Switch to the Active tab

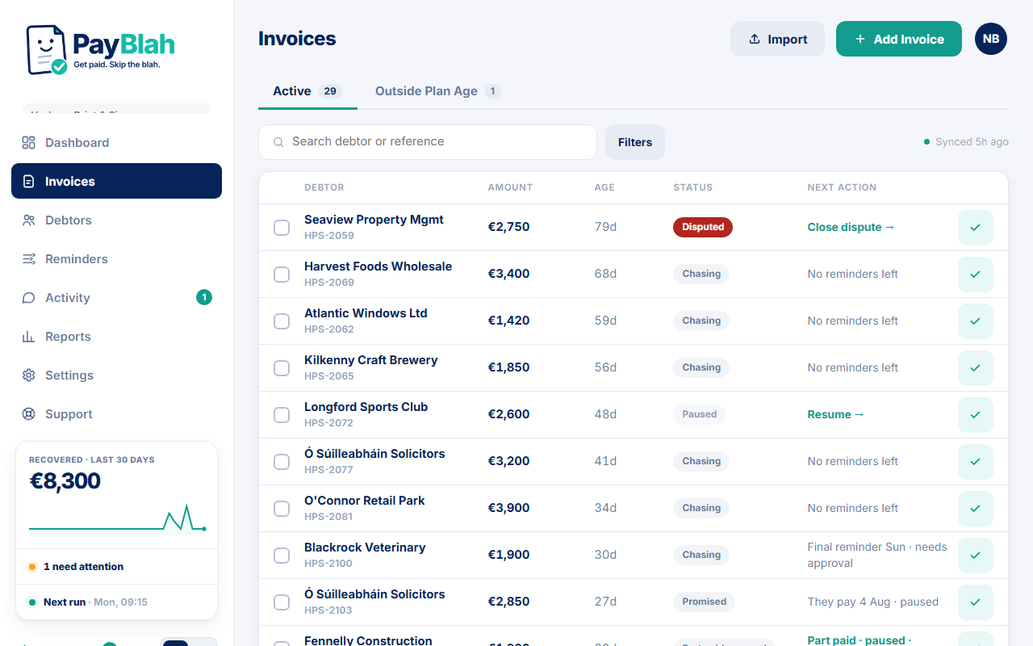pos(307,91)
